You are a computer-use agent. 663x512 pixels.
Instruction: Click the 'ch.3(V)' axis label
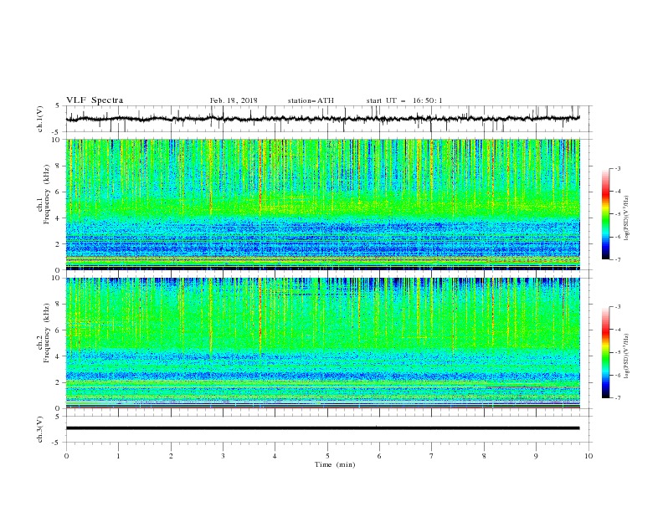40,429
